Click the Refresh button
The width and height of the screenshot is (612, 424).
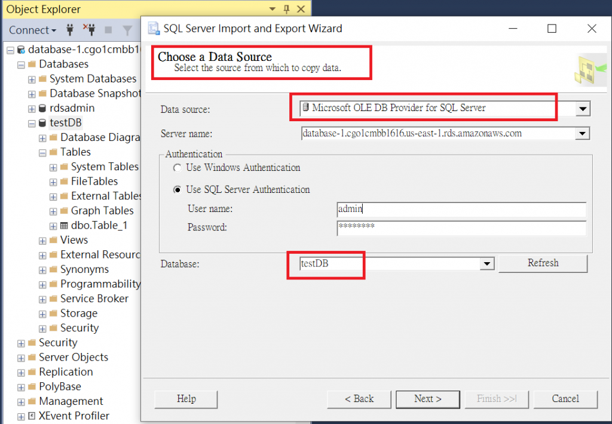(x=543, y=263)
